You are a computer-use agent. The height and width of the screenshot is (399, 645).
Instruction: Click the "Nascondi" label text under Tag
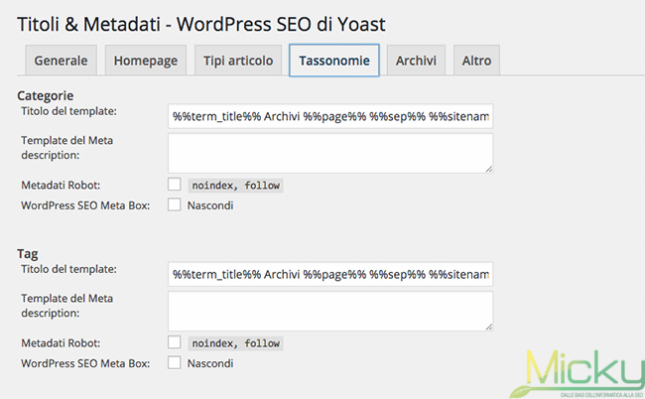click(211, 363)
